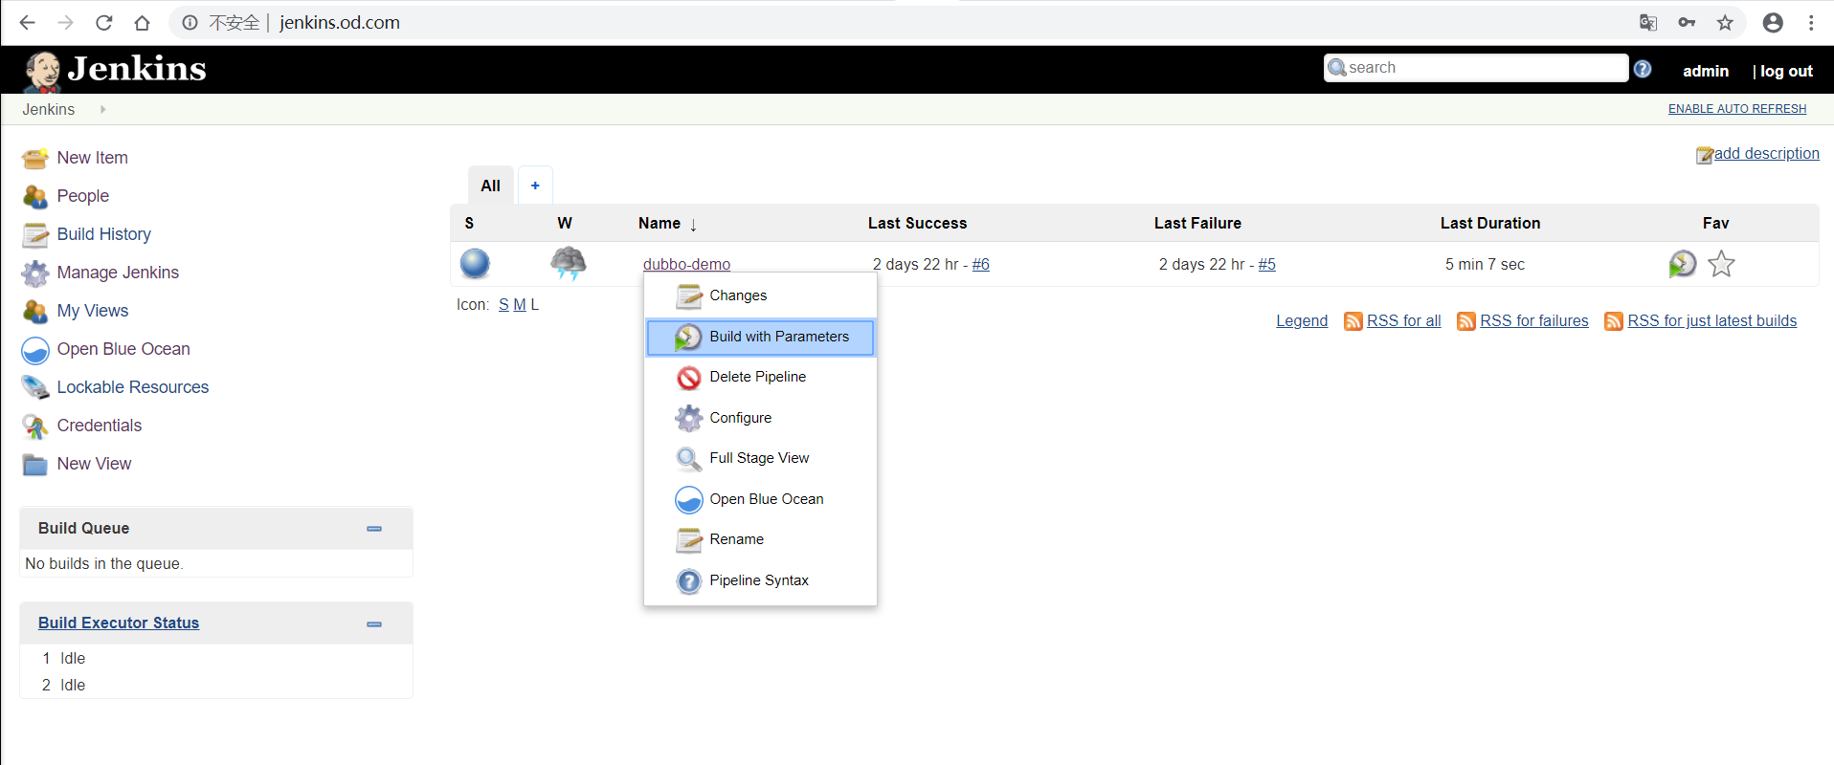Select Rename in the context menu
The image size is (1834, 765).
click(x=760, y=540)
